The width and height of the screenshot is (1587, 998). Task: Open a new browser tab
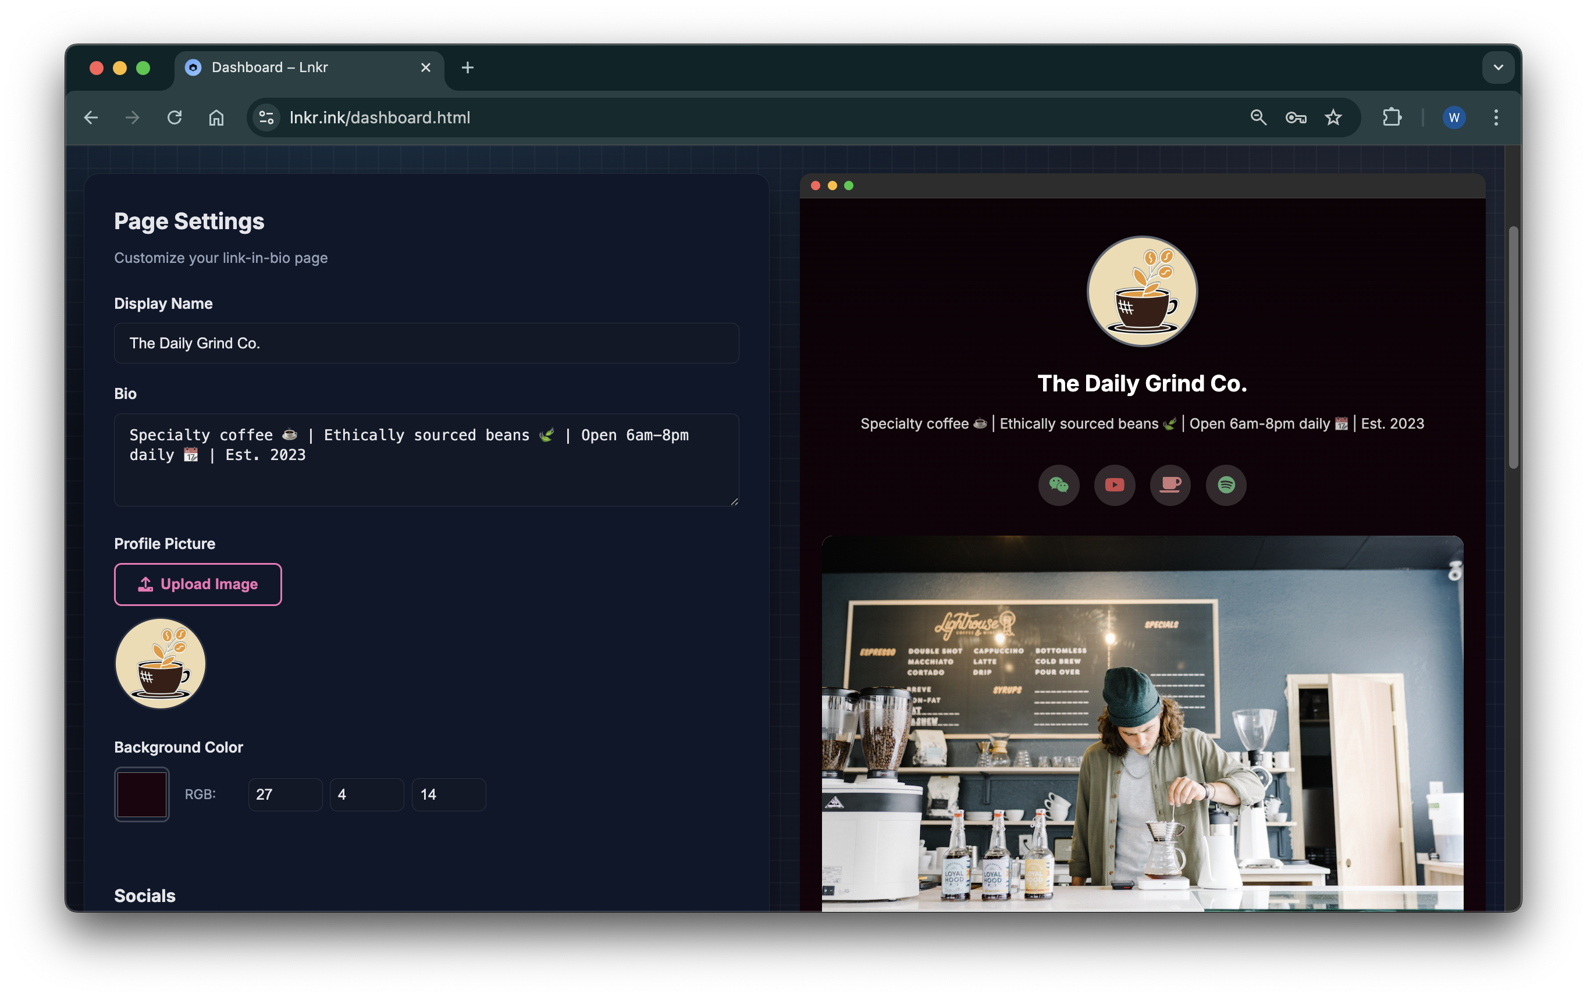coord(467,67)
